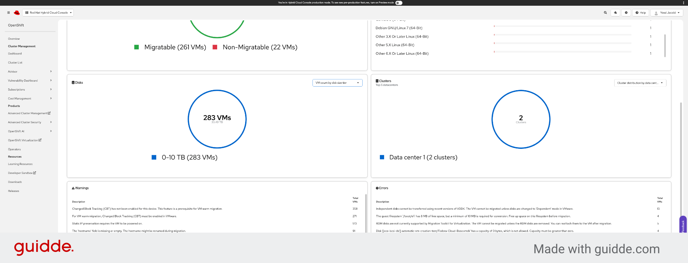Open OpenShift Virtualization external link
Image resolution: width=688 pixels, height=263 pixels.
pos(25,140)
